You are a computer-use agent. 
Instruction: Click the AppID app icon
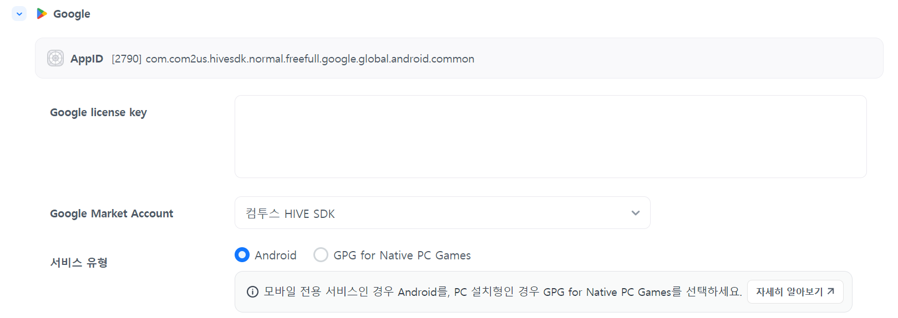coord(55,58)
